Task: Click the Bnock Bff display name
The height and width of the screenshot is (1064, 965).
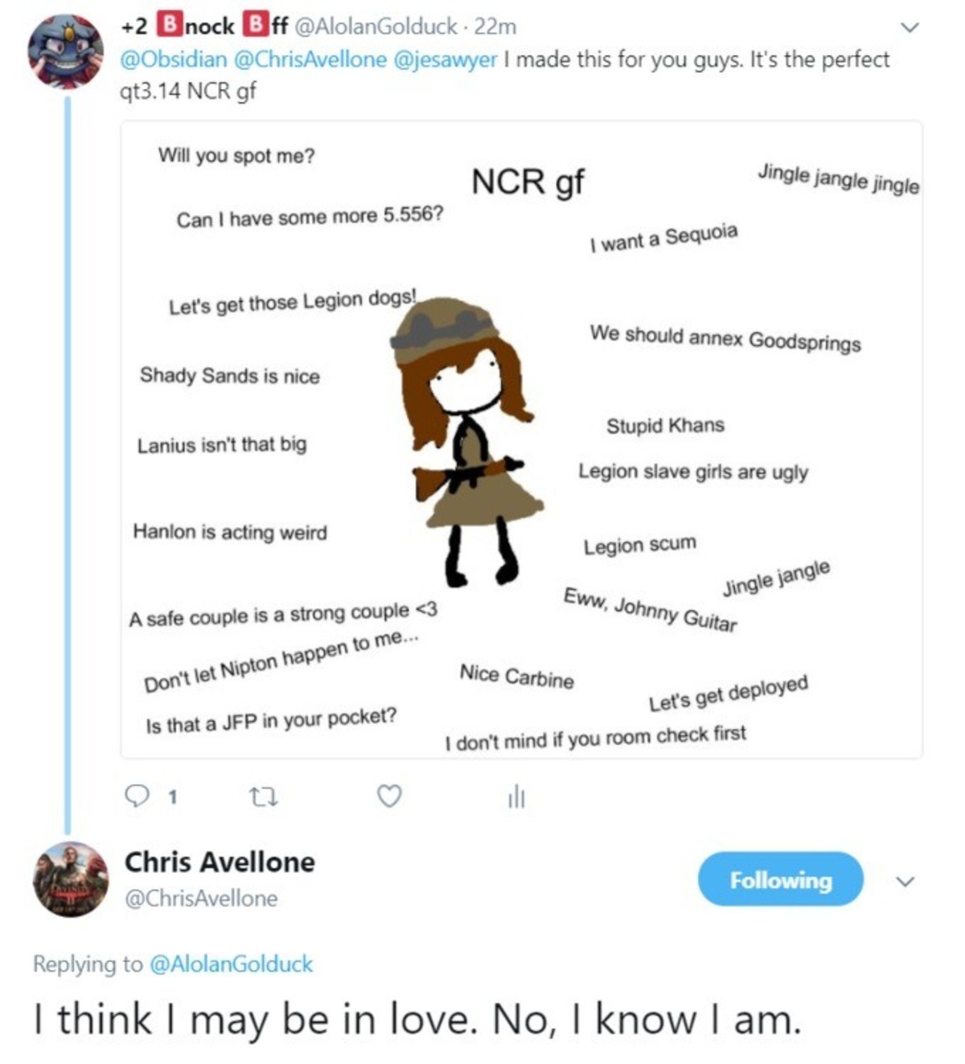Action: pyautogui.click(x=205, y=27)
